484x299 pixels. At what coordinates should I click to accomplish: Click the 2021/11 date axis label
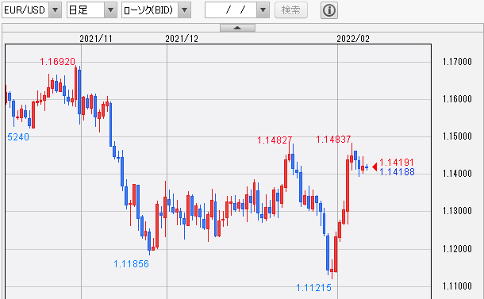coord(96,39)
